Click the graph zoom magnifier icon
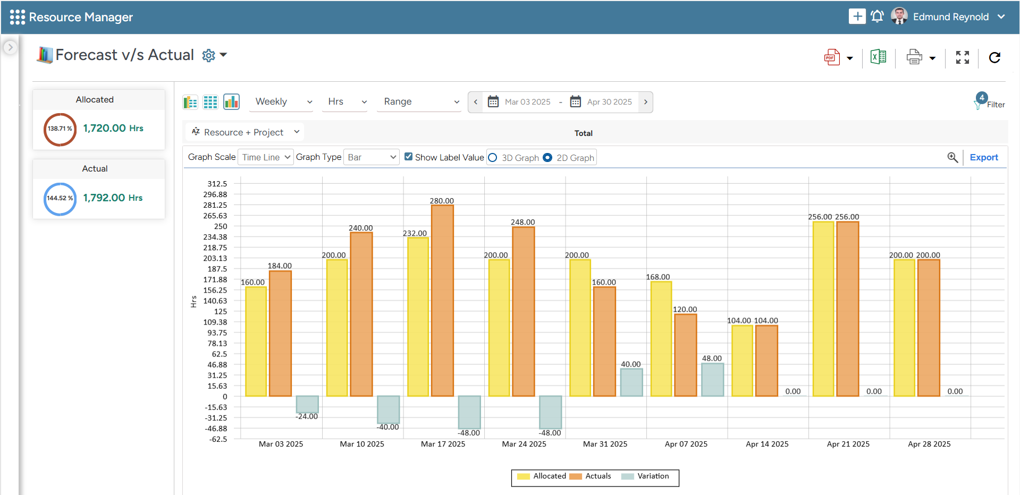The width and height of the screenshot is (1020, 495). (x=952, y=157)
